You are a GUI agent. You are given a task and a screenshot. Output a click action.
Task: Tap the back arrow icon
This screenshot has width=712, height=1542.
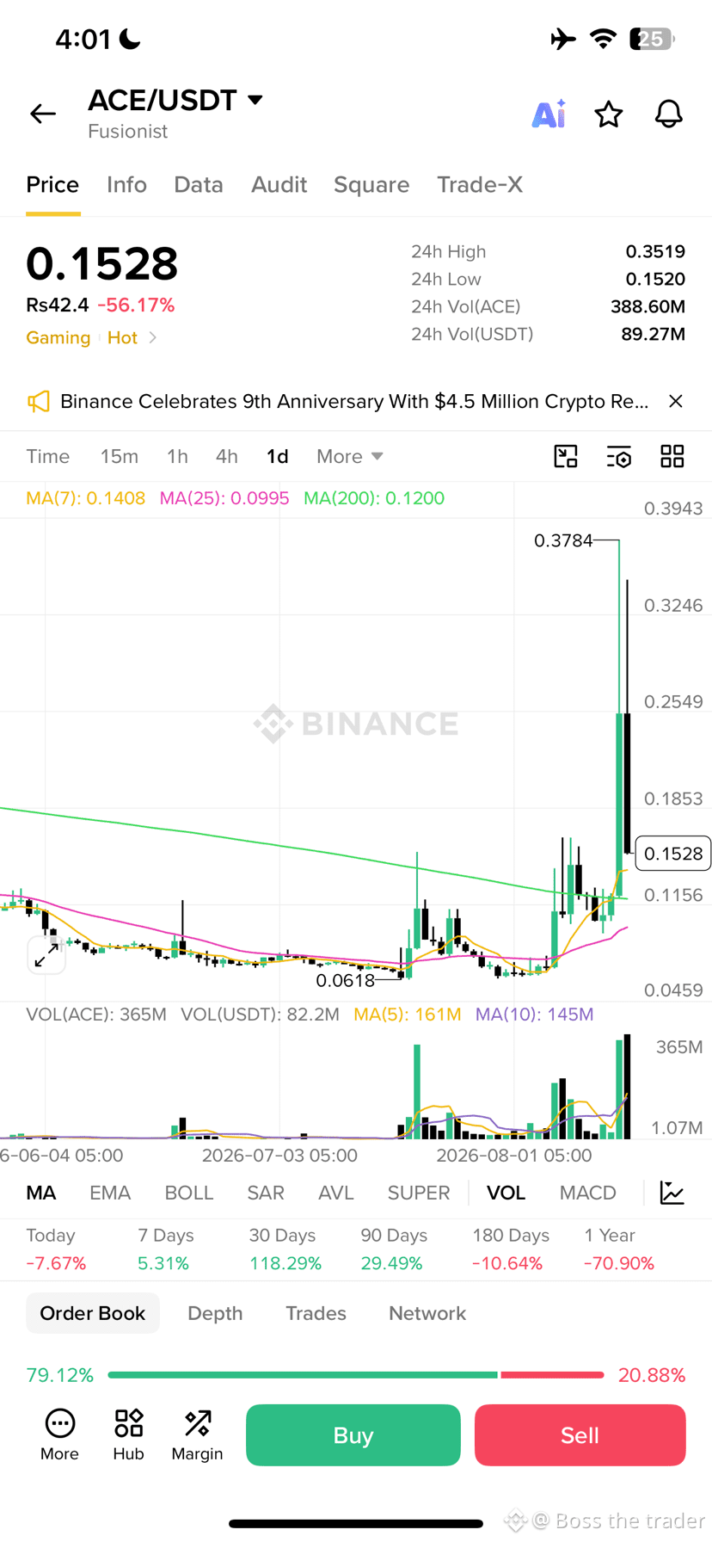tap(43, 114)
